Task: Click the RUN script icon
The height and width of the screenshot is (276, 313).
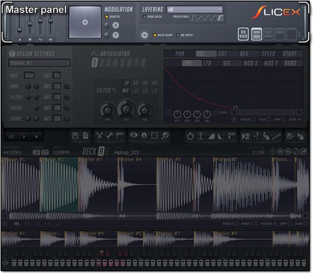Action: click(x=231, y=136)
